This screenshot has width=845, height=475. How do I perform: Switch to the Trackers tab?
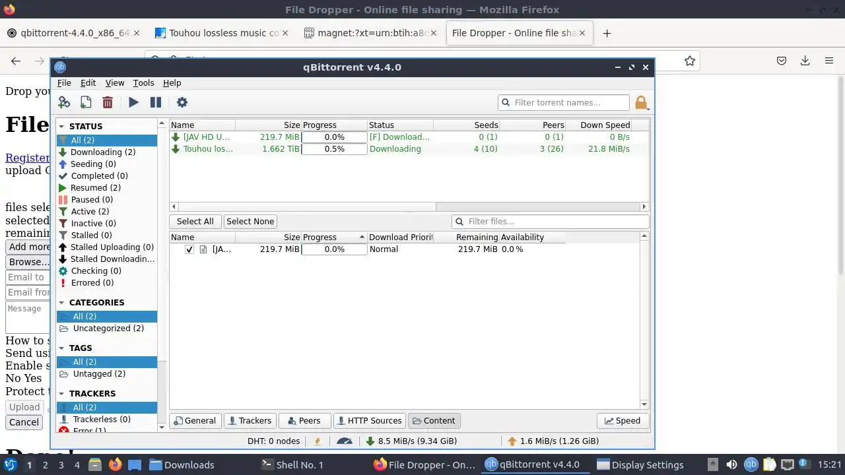[249, 421]
